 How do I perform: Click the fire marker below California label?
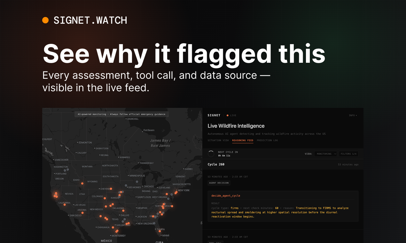[65, 205]
